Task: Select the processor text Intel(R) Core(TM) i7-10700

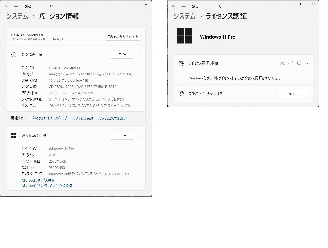Action: [90, 74]
